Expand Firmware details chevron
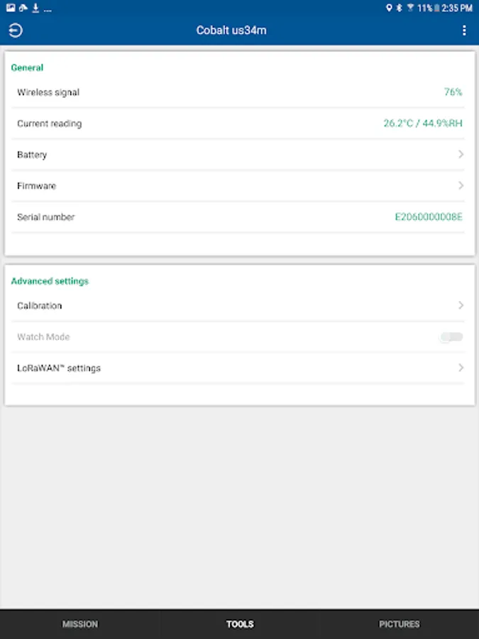The height and width of the screenshot is (639, 479). pyautogui.click(x=461, y=185)
